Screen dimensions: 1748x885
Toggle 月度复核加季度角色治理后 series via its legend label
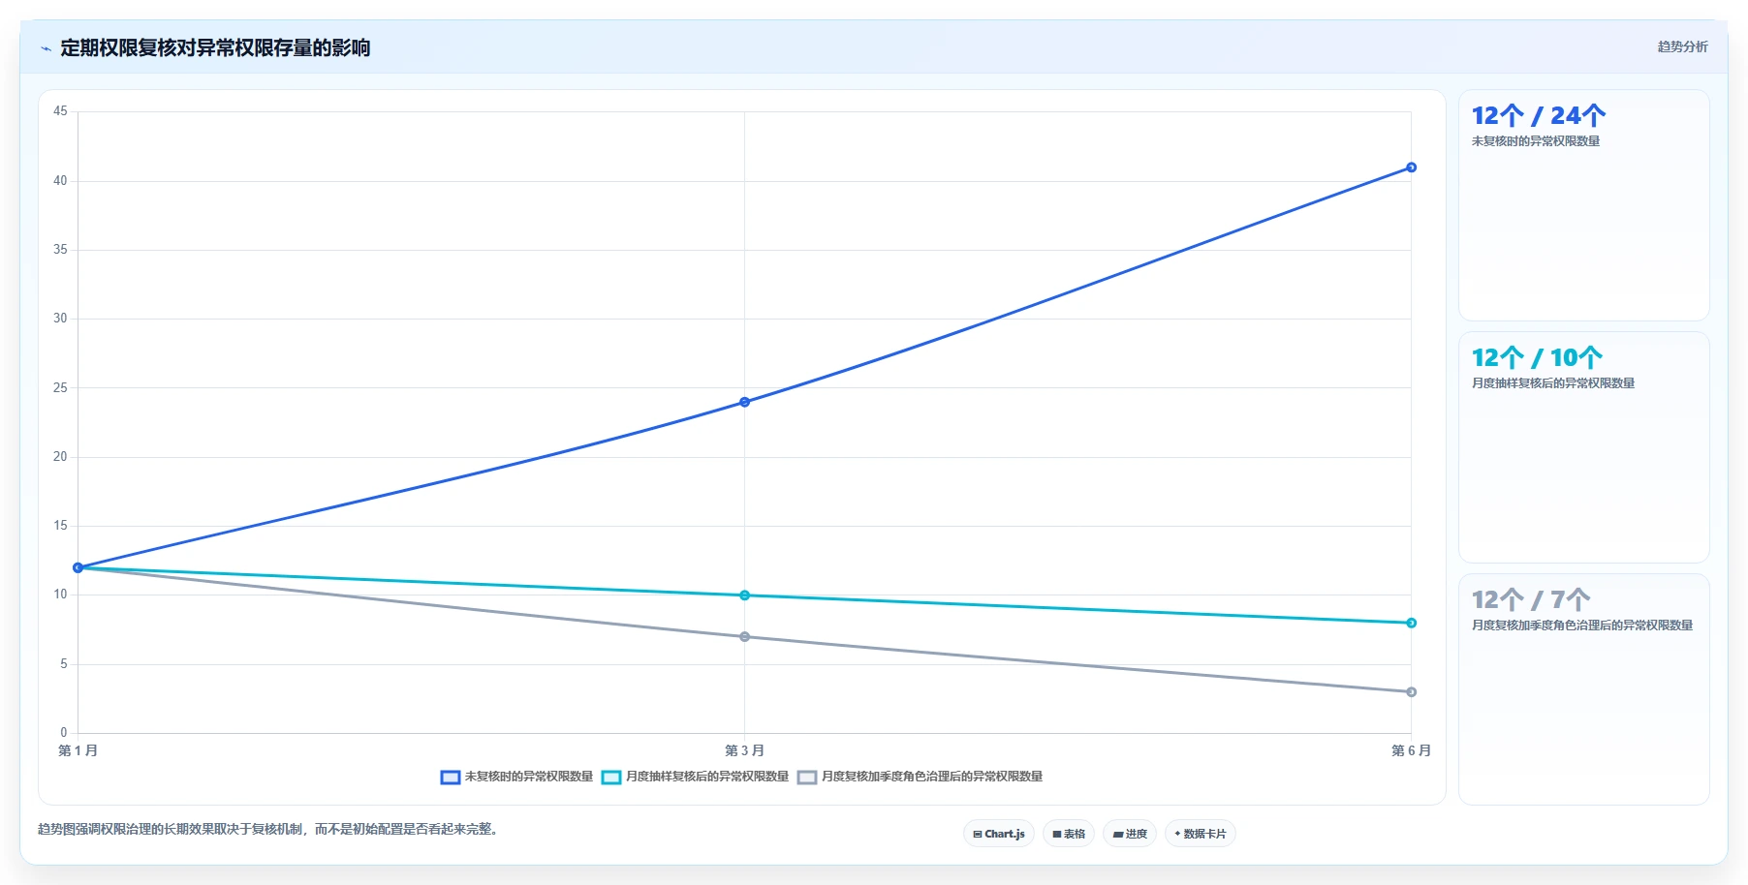tap(932, 777)
